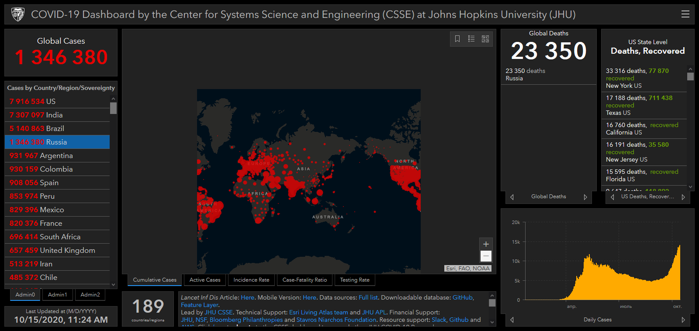Switch to Cumulative Cases tab
Screen dimensions: 699x331
click(x=155, y=280)
